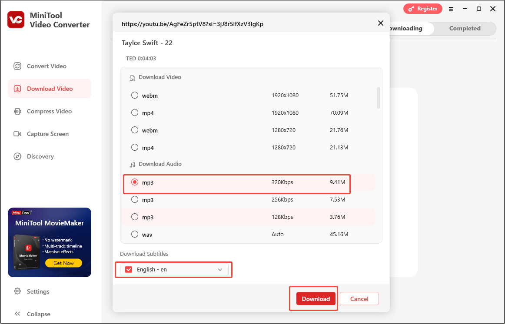
Task: Select wav Auto audio option
Action: [135, 234]
